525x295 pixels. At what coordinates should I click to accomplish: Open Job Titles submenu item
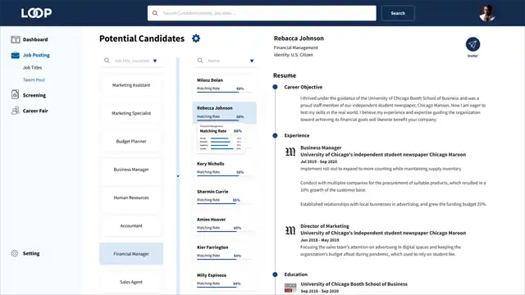click(33, 67)
